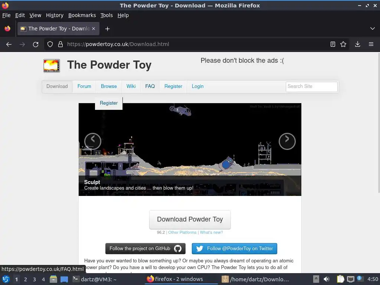Screen dimensions: 380x285
Task: Open the Other Platforms link
Action: pos(182,232)
